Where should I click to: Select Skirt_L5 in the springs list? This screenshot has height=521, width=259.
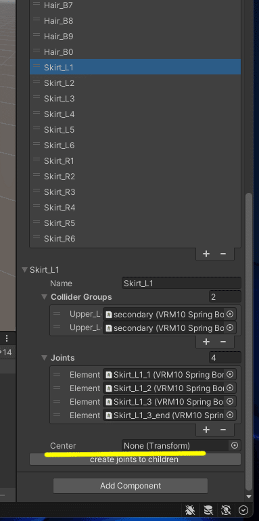(135, 130)
